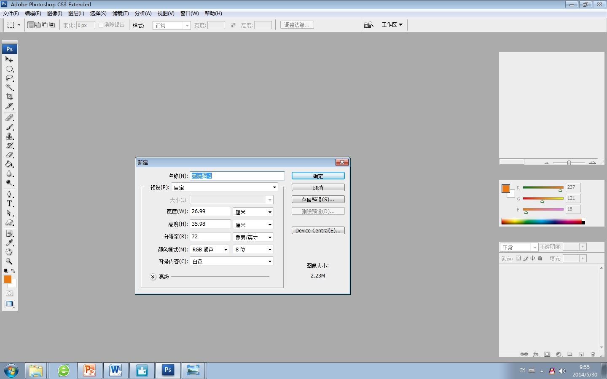The image size is (607, 379).
Task: Select the Path Selection tool
Action: pos(9,213)
